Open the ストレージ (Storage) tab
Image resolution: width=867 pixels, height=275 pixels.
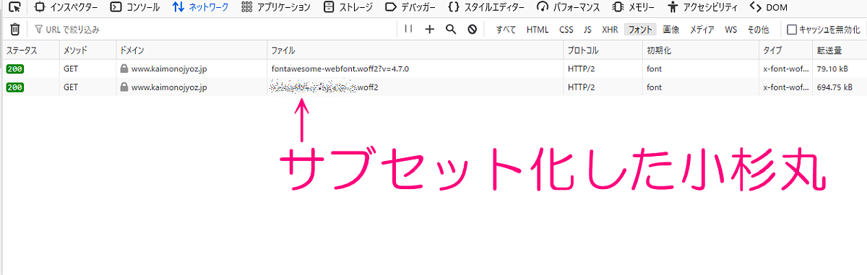(x=348, y=8)
